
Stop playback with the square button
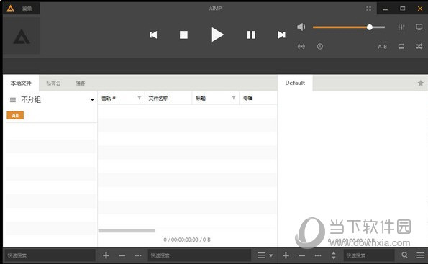tap(183, 35)
